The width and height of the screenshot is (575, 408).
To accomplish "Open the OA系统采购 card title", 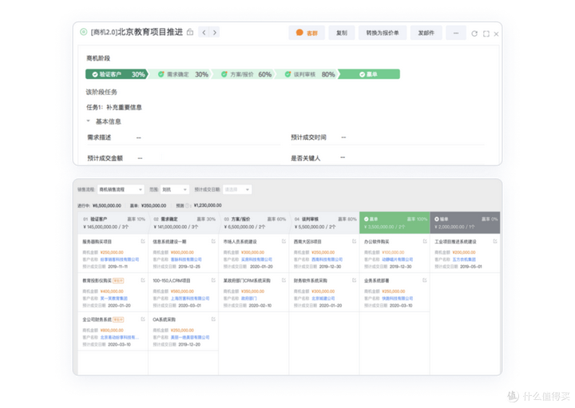I will [164, 319].
